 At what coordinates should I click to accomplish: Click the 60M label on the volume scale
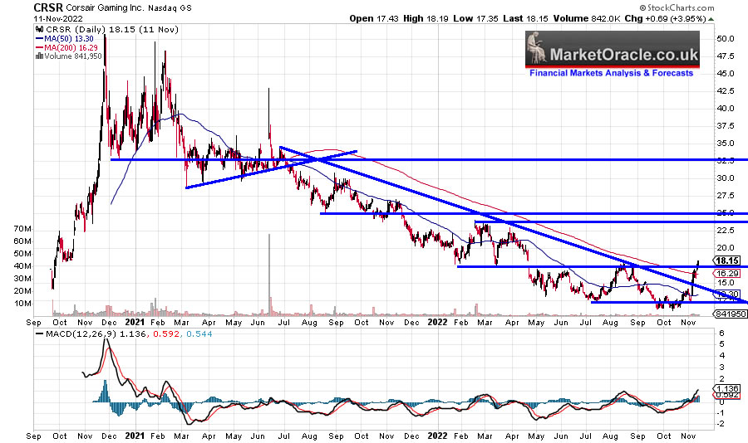click(23, 241)
